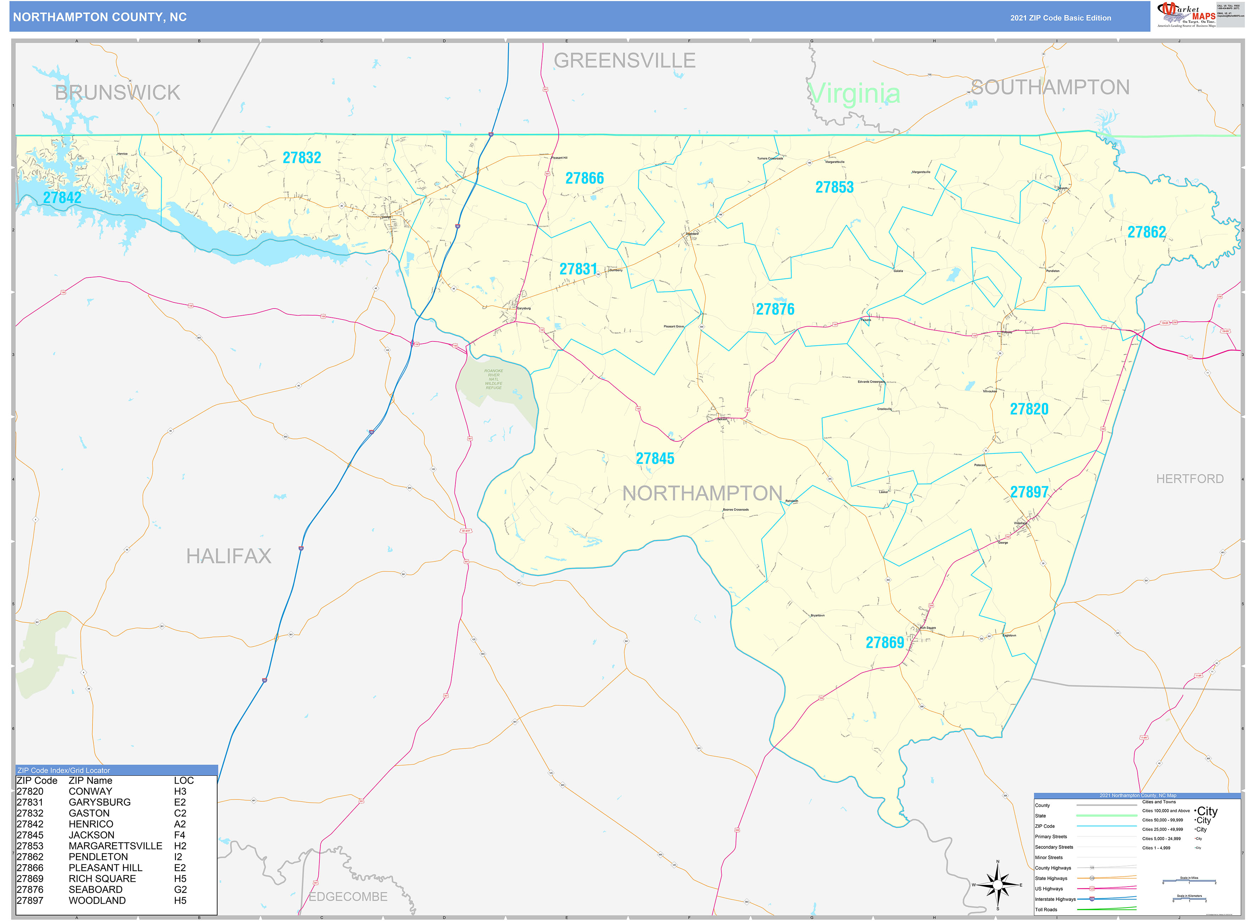Viewport: 1251px width, 921px height.
Task: Select the State Highways symbol in legend
Action: pyautogui.click(x=1092, y=878)
